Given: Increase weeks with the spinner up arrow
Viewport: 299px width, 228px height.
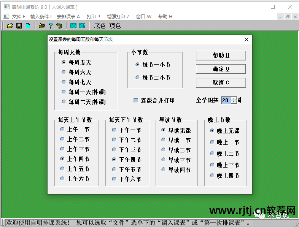Looking at the screenshot, I should point(234,98).
